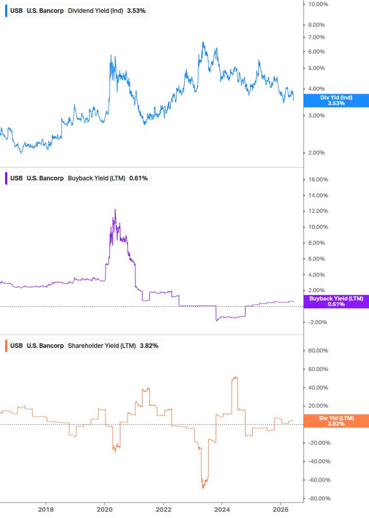Click the 2018 label on the time axis
369x518 pixels.
point(46,509)
